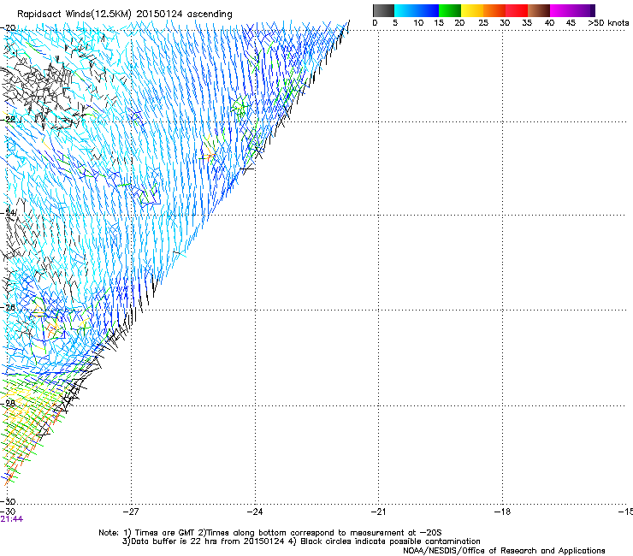Screen dimensions: 633x556
Task: Click the yellow 20-25 knots color segment
Action: (472, 10)
